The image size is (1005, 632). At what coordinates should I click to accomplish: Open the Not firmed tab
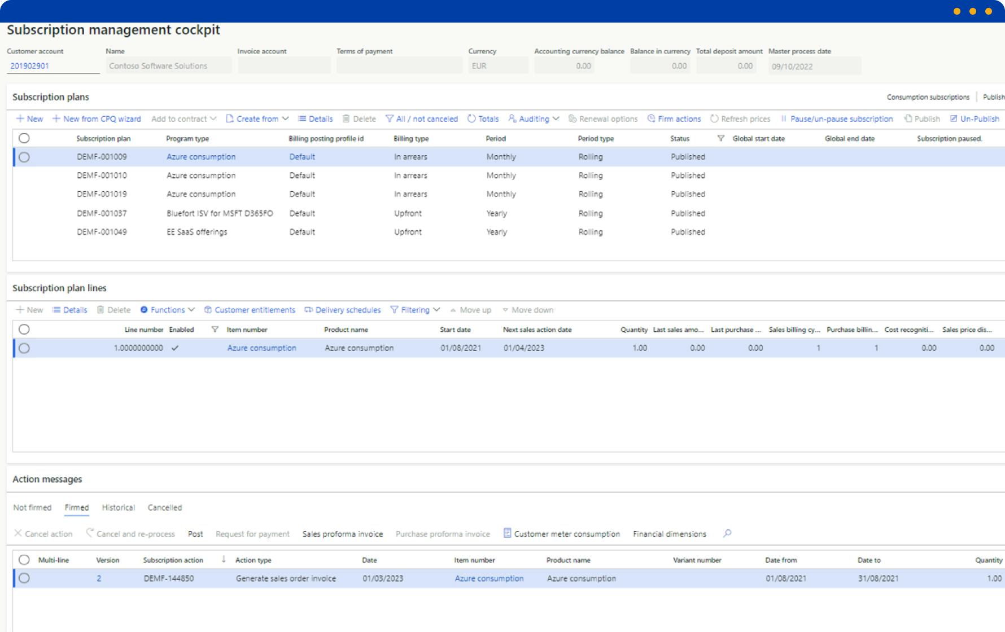click(32, 507)
